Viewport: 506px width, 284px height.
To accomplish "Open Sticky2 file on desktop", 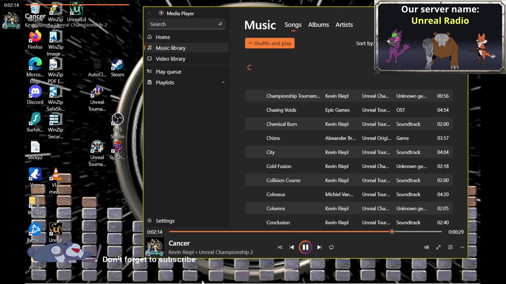I will pyautogui.click(x=35, y=151).
